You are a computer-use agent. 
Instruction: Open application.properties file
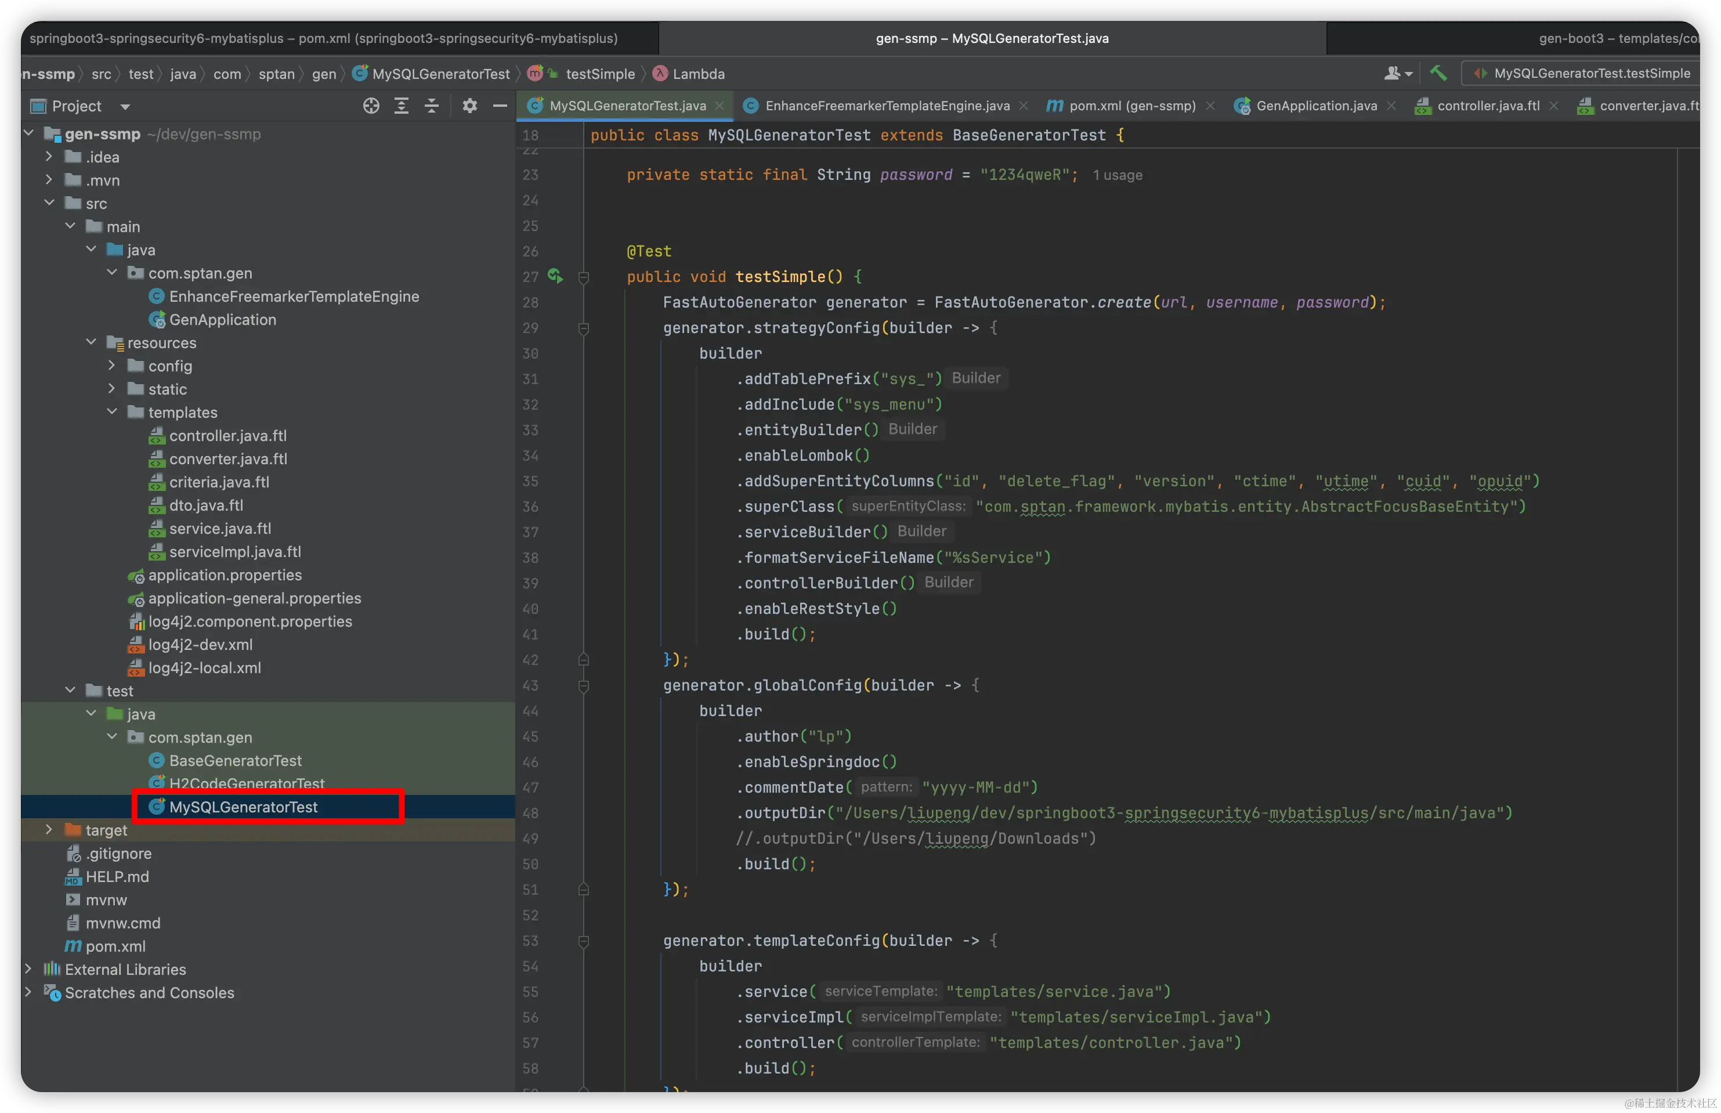[225, 574]
